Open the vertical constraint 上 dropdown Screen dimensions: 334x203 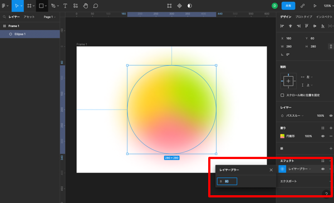click(x=310, y=85)
